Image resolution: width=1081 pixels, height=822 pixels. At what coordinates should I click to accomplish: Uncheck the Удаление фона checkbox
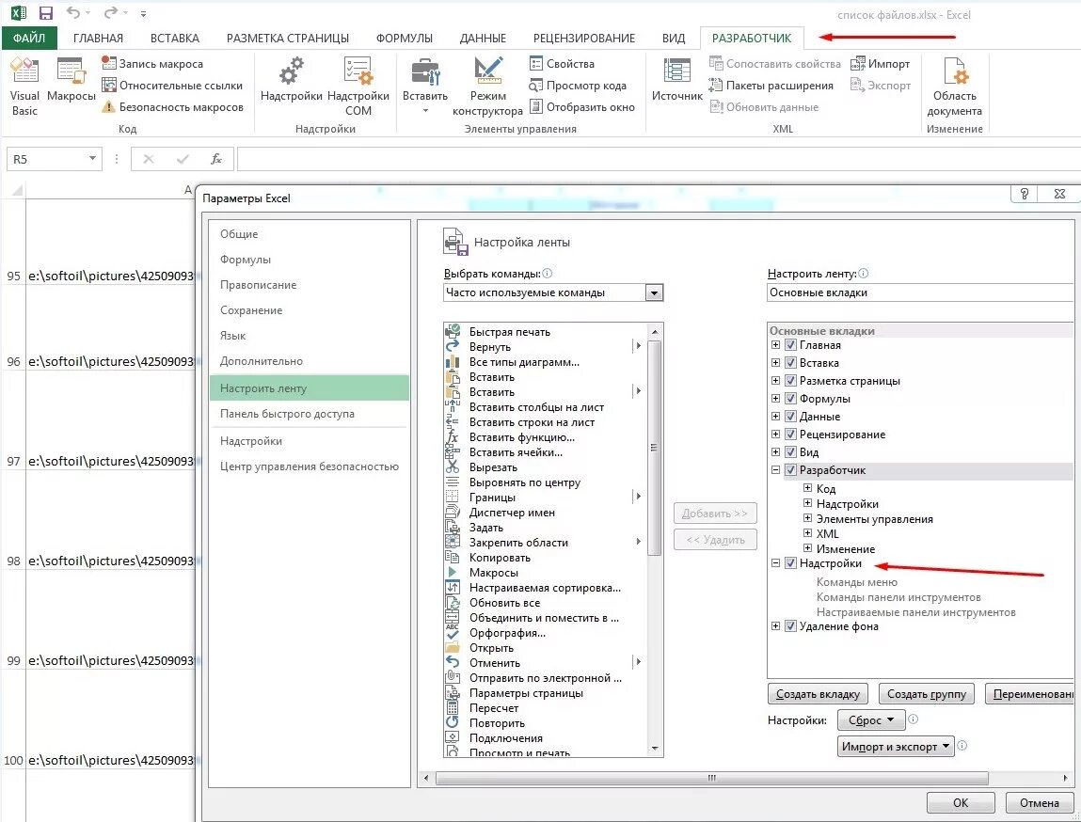790,626
